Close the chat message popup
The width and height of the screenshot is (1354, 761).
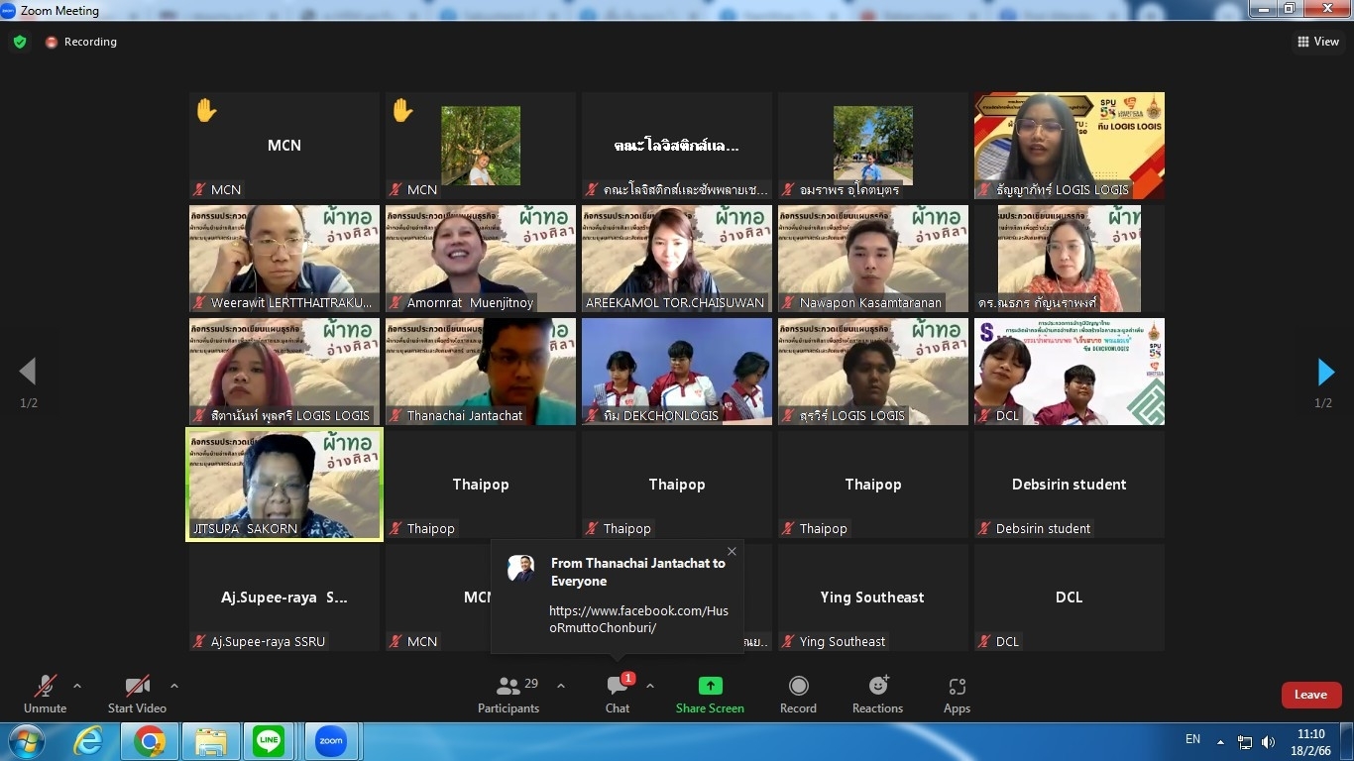point(732,552)
